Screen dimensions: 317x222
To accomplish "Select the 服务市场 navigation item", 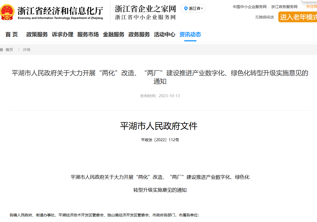I will click(88, 34).
